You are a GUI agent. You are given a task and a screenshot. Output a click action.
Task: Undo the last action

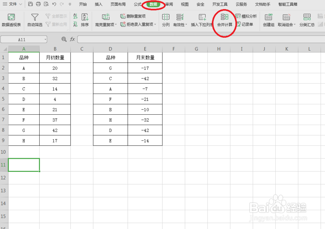(x=54, y=4)
